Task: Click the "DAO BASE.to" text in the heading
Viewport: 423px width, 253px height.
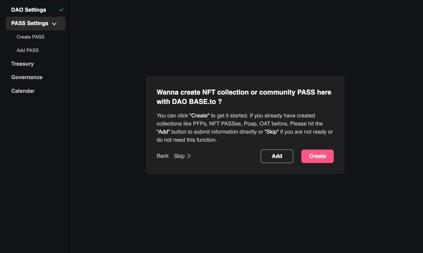Action: coord(194,102)
